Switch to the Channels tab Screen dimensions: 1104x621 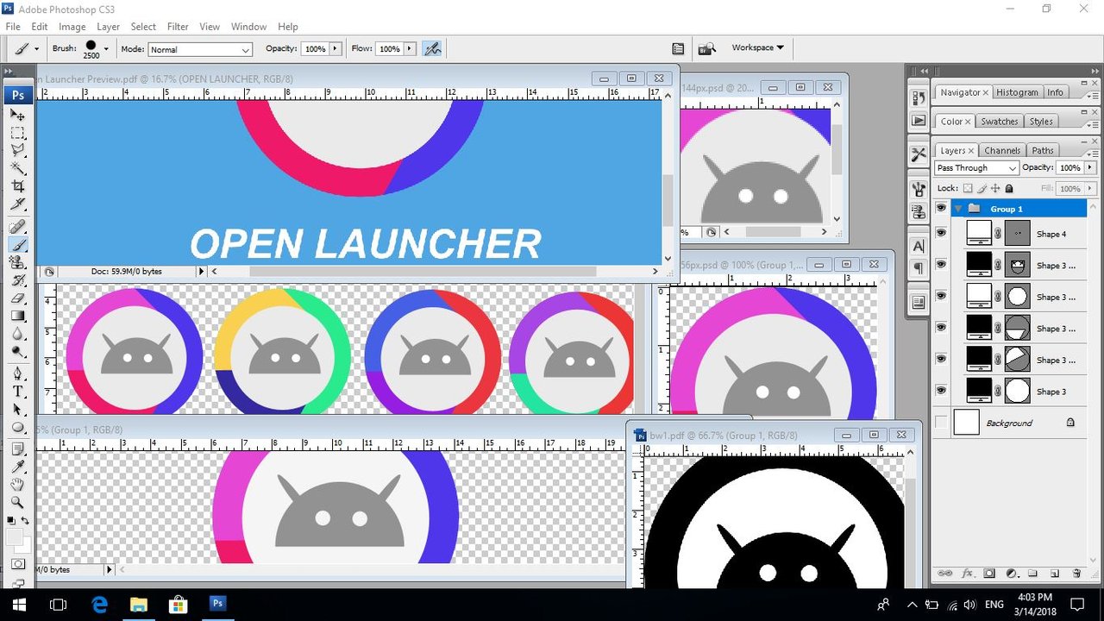pos(1002,150)
